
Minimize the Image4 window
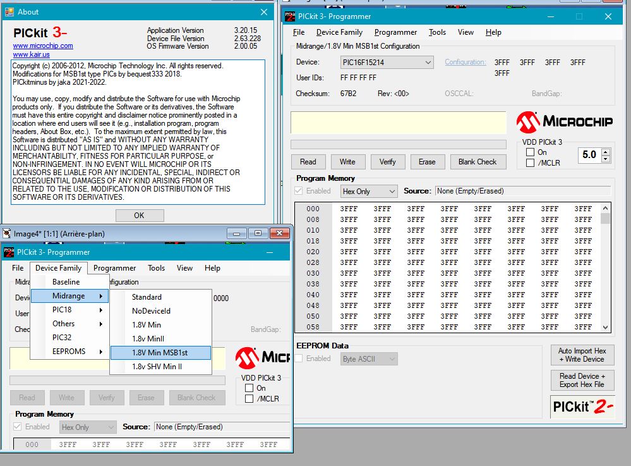point(236,233)
